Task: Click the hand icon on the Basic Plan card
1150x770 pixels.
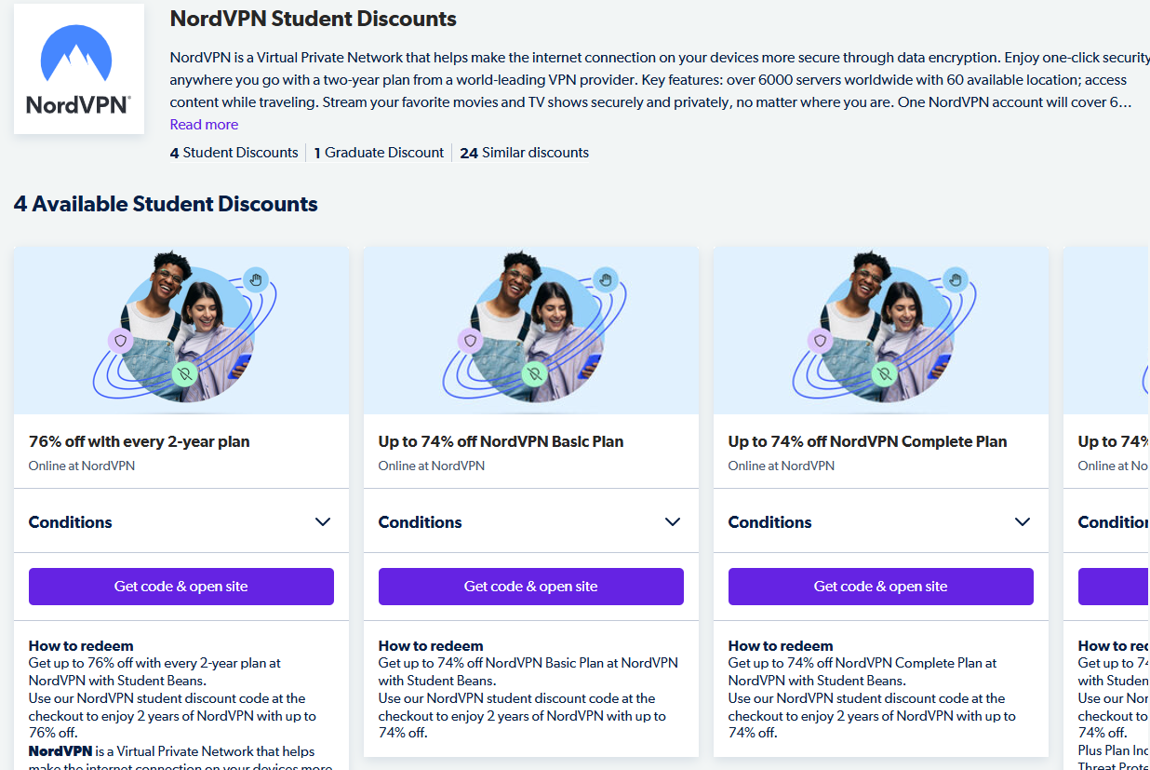Action: click(605, 279)
